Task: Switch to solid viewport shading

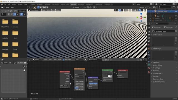Action: tap(135, 10)
